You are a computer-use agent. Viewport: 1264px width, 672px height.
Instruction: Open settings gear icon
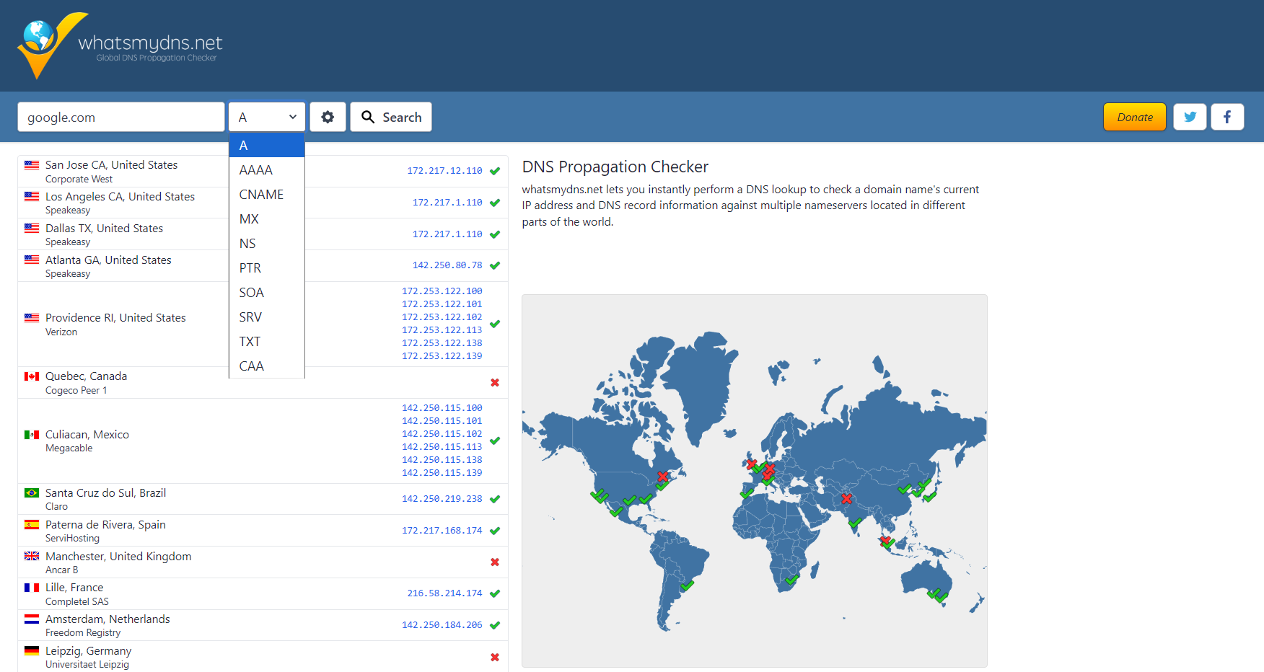328,117
